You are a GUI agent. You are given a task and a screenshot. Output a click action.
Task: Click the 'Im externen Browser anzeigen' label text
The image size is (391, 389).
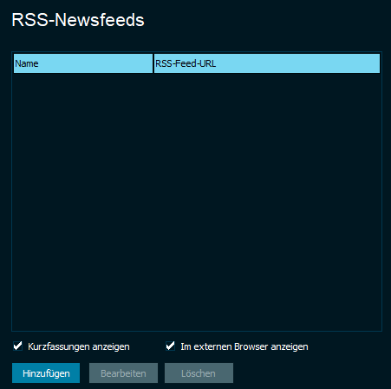click(244, 346)
